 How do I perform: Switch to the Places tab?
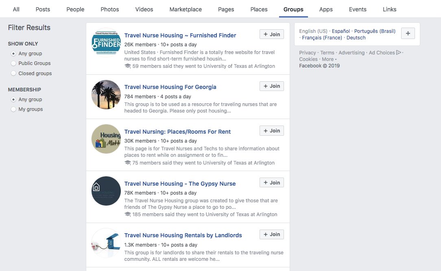pos(259,9)
